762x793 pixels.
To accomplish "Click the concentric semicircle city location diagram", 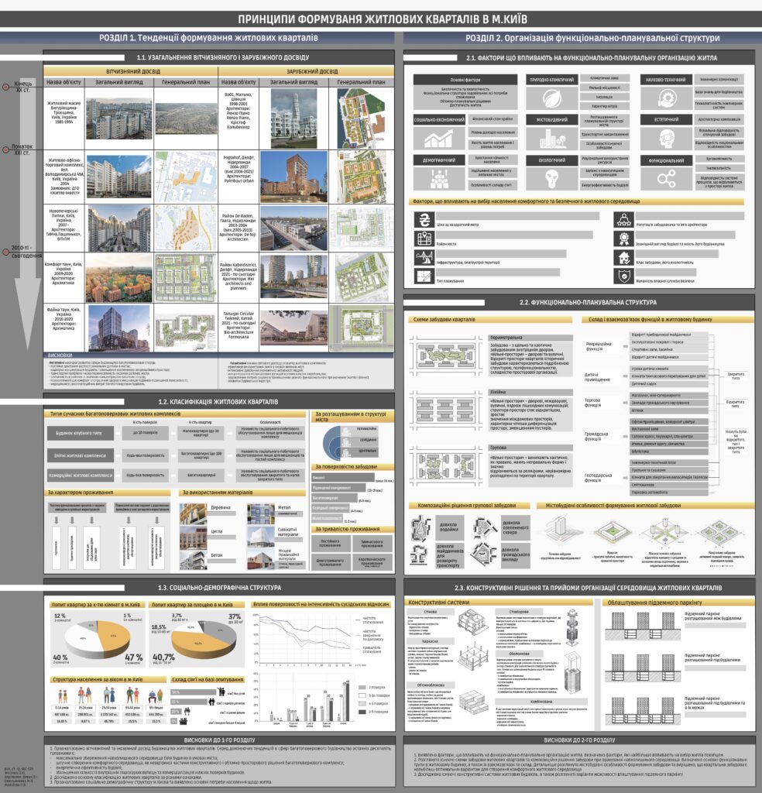I will click(331, 442).
